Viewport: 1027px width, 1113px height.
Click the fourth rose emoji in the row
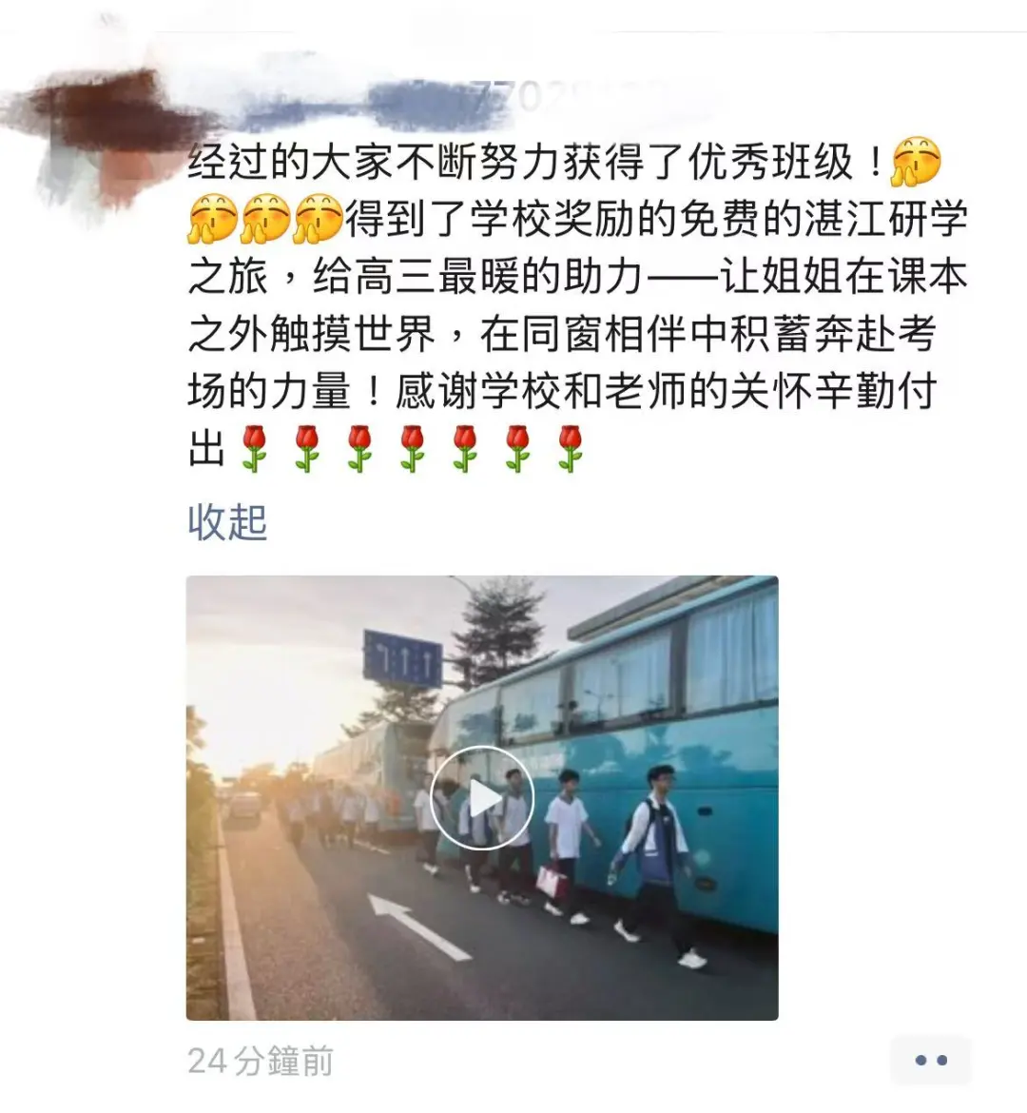coord(413,449)
